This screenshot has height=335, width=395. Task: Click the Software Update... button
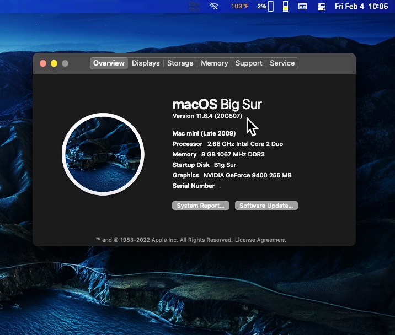pos(266,206)
